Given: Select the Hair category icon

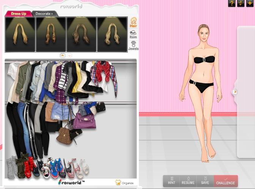Looking at the screenshot, I should [133, 22].
